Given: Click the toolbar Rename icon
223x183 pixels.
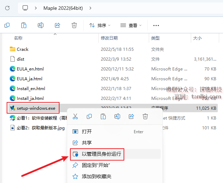Looking at the screenshot, I should pos(41,25).
